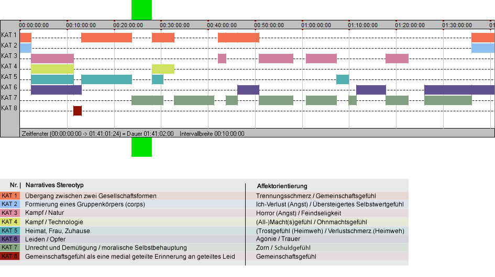Click the 'Zorn / Schuldgefühl' affect entry
This screenshot has height=277, width=495.
(283, 248)
